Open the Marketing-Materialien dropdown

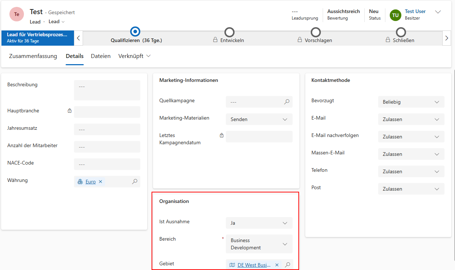pyautogui.click(x=259, y=119)
